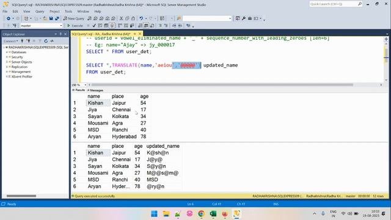Click the Database Engine Query icon
The height and width of the screenshot is (220, 391).
90,18
